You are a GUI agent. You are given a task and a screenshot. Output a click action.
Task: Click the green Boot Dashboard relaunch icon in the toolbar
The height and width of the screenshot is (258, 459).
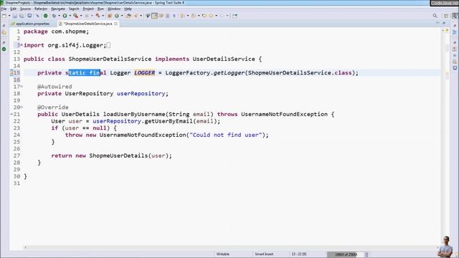click(45, 16)
